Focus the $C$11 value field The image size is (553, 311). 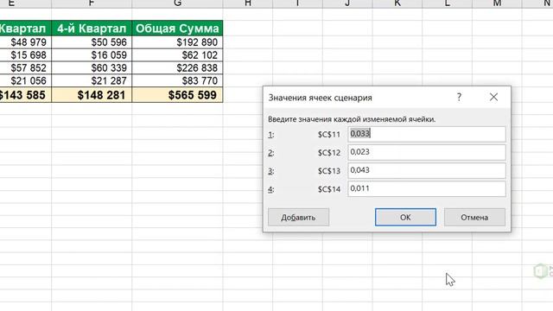pyautogui.click(x=427, y=134)
